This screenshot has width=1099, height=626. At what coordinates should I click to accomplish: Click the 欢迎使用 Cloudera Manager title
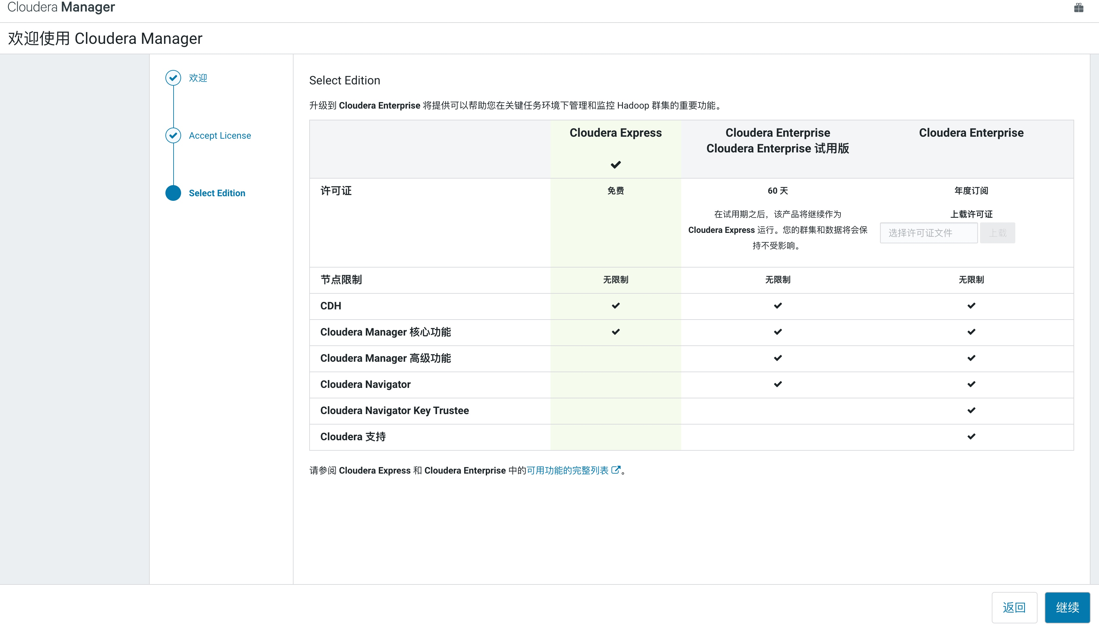(105, 38)
